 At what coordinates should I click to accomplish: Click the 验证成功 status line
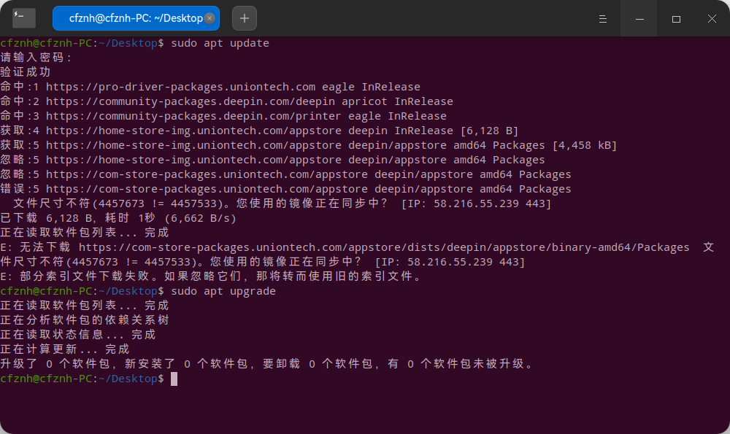[26, 72]
